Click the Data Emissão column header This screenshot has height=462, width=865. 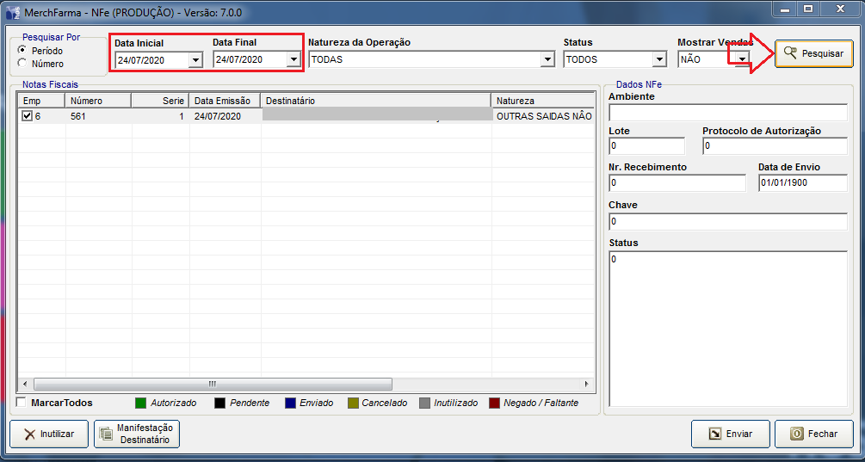225,101
